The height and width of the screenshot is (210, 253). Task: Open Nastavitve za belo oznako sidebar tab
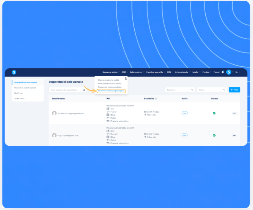tap(28, 88)
